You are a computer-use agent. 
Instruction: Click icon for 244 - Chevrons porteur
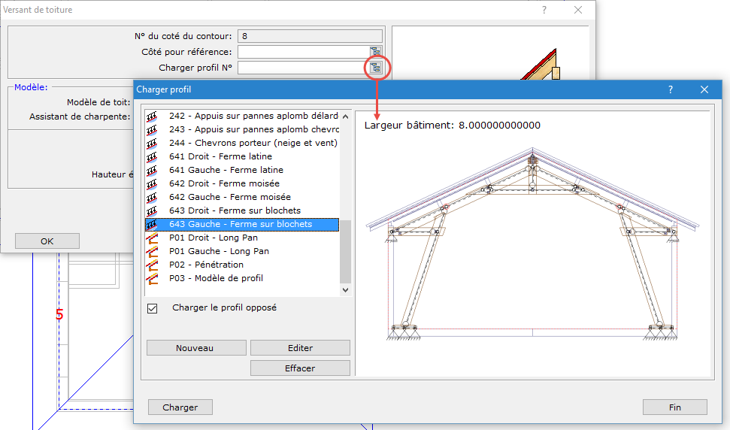point(153,143)
